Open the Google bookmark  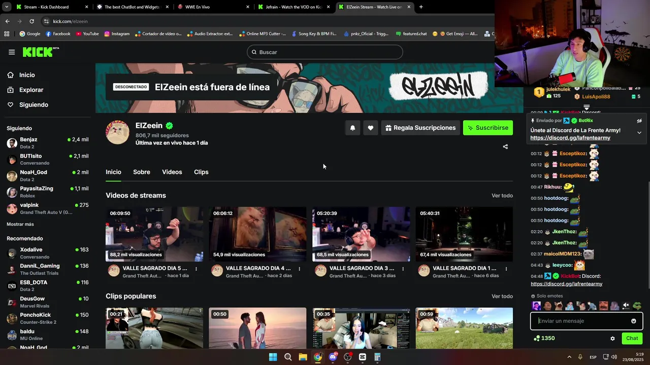click(29, 34)
